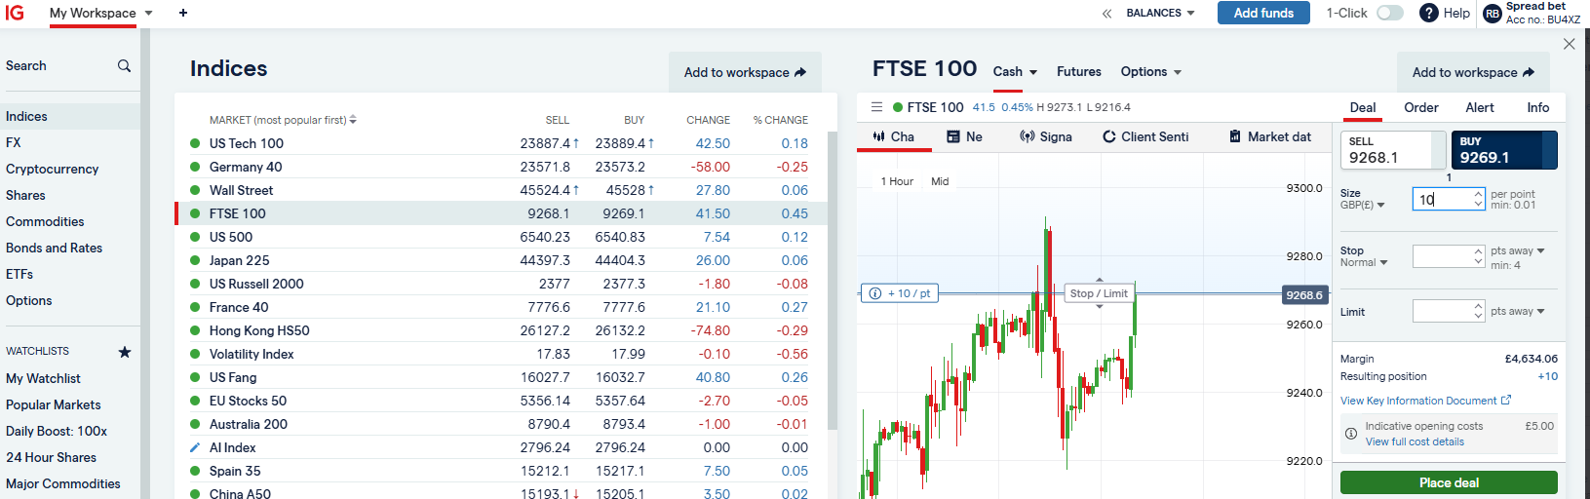1590x499 pixels.
Task: Click the Stop / Limit chart handle
Action: tap(1099, 293)
